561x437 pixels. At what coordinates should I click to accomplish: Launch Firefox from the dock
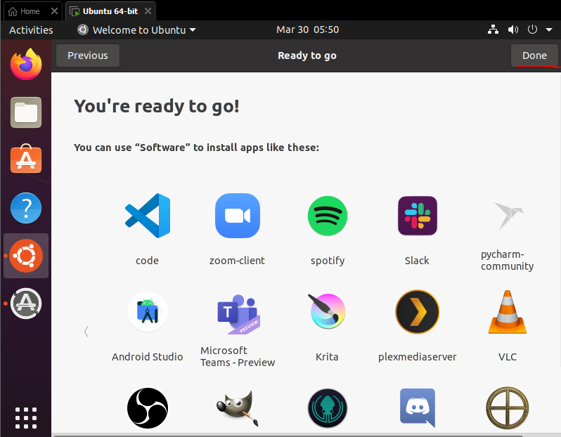26,65
